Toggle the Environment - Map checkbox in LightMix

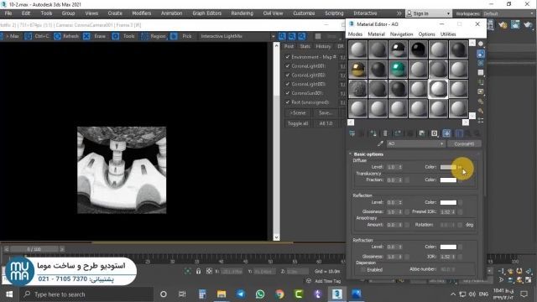(x=288, y=57)
